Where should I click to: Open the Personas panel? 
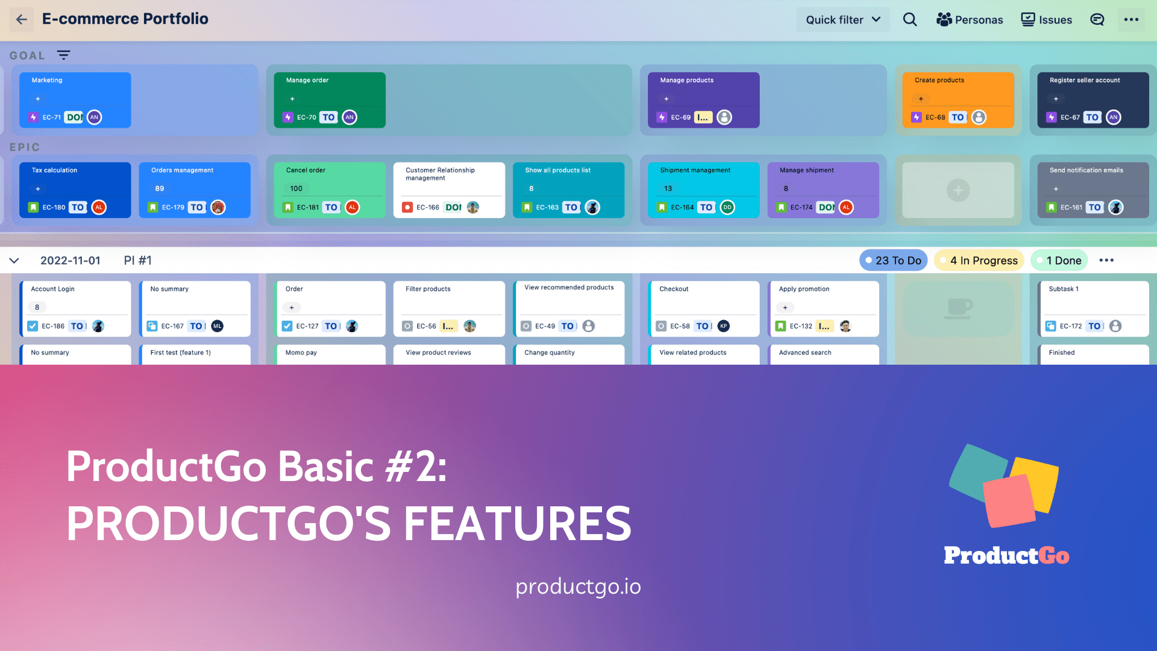point(970,19)
